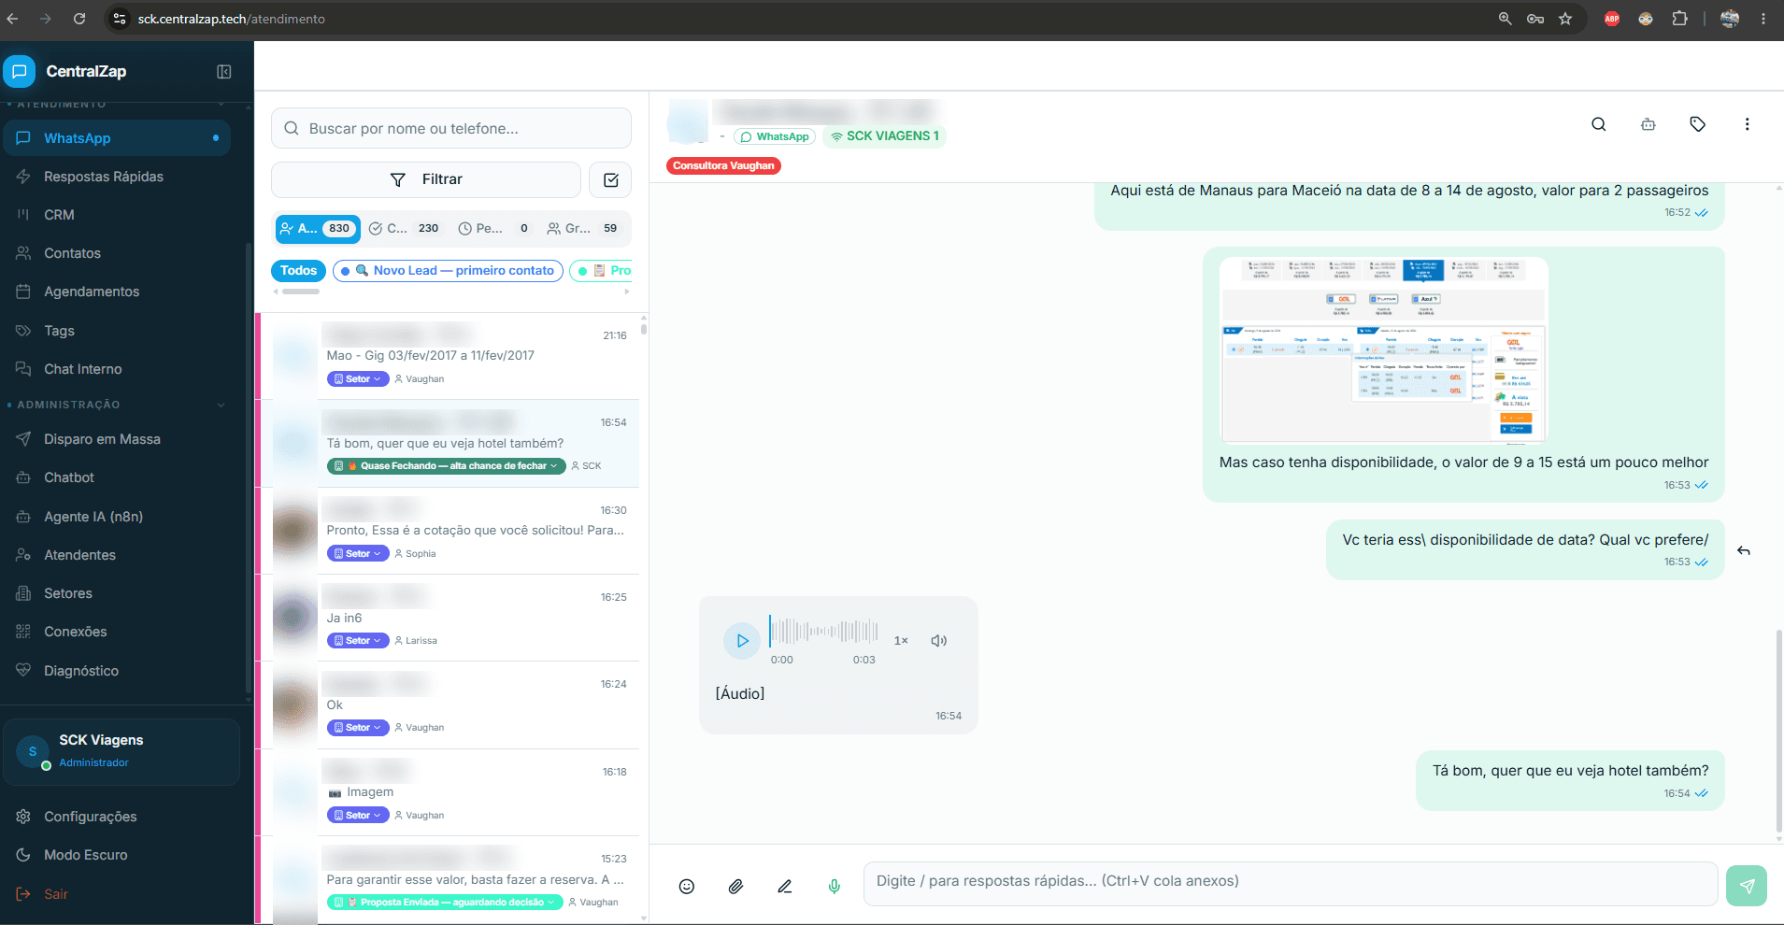Viewport: 1784px width, 925px height.
Task: Change audio playback speed 1×
Action: [901, 641]
